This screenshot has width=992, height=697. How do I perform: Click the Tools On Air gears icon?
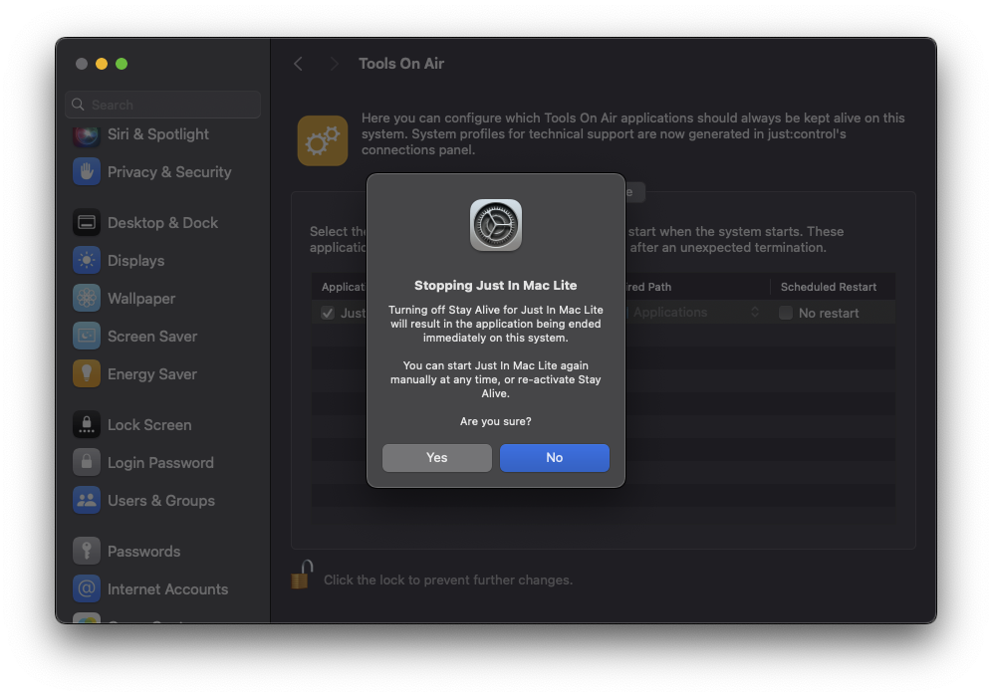click(323, 140)
